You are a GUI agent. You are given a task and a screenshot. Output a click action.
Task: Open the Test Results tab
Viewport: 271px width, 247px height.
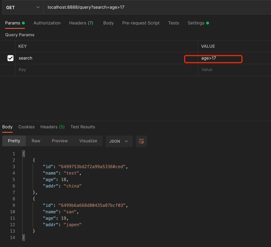pos(83,127)
